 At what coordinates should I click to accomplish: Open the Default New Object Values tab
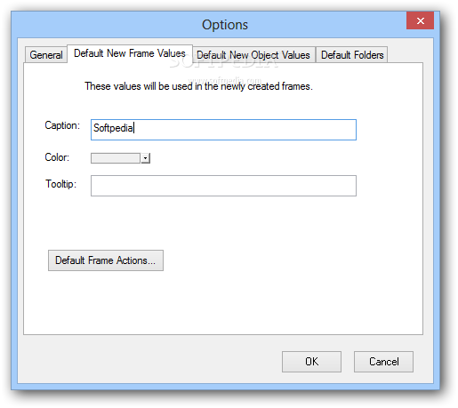[x=253, y=55]
